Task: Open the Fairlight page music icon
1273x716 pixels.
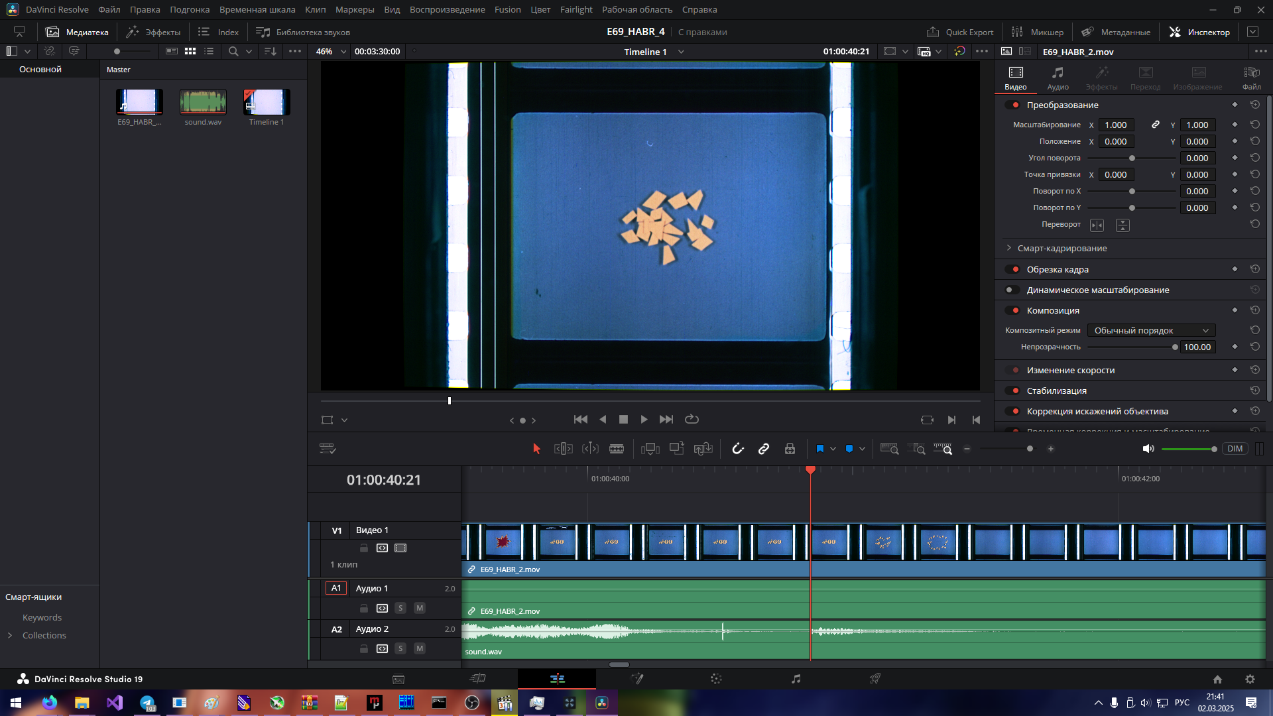Action: pos(796,678)
